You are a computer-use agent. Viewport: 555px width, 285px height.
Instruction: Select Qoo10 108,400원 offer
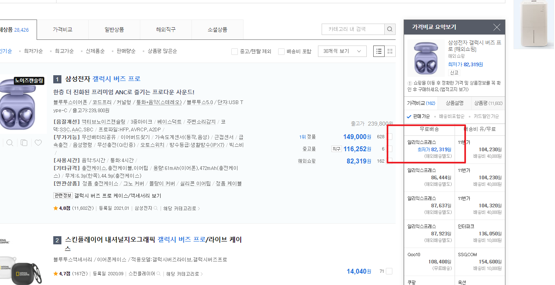[430, 262]
